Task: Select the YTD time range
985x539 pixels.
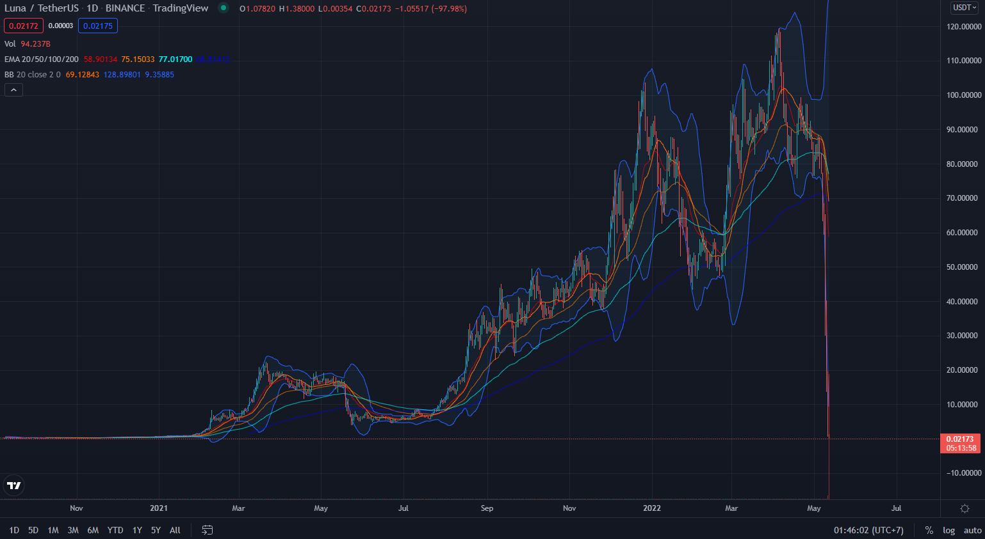Action: (115, 530)
